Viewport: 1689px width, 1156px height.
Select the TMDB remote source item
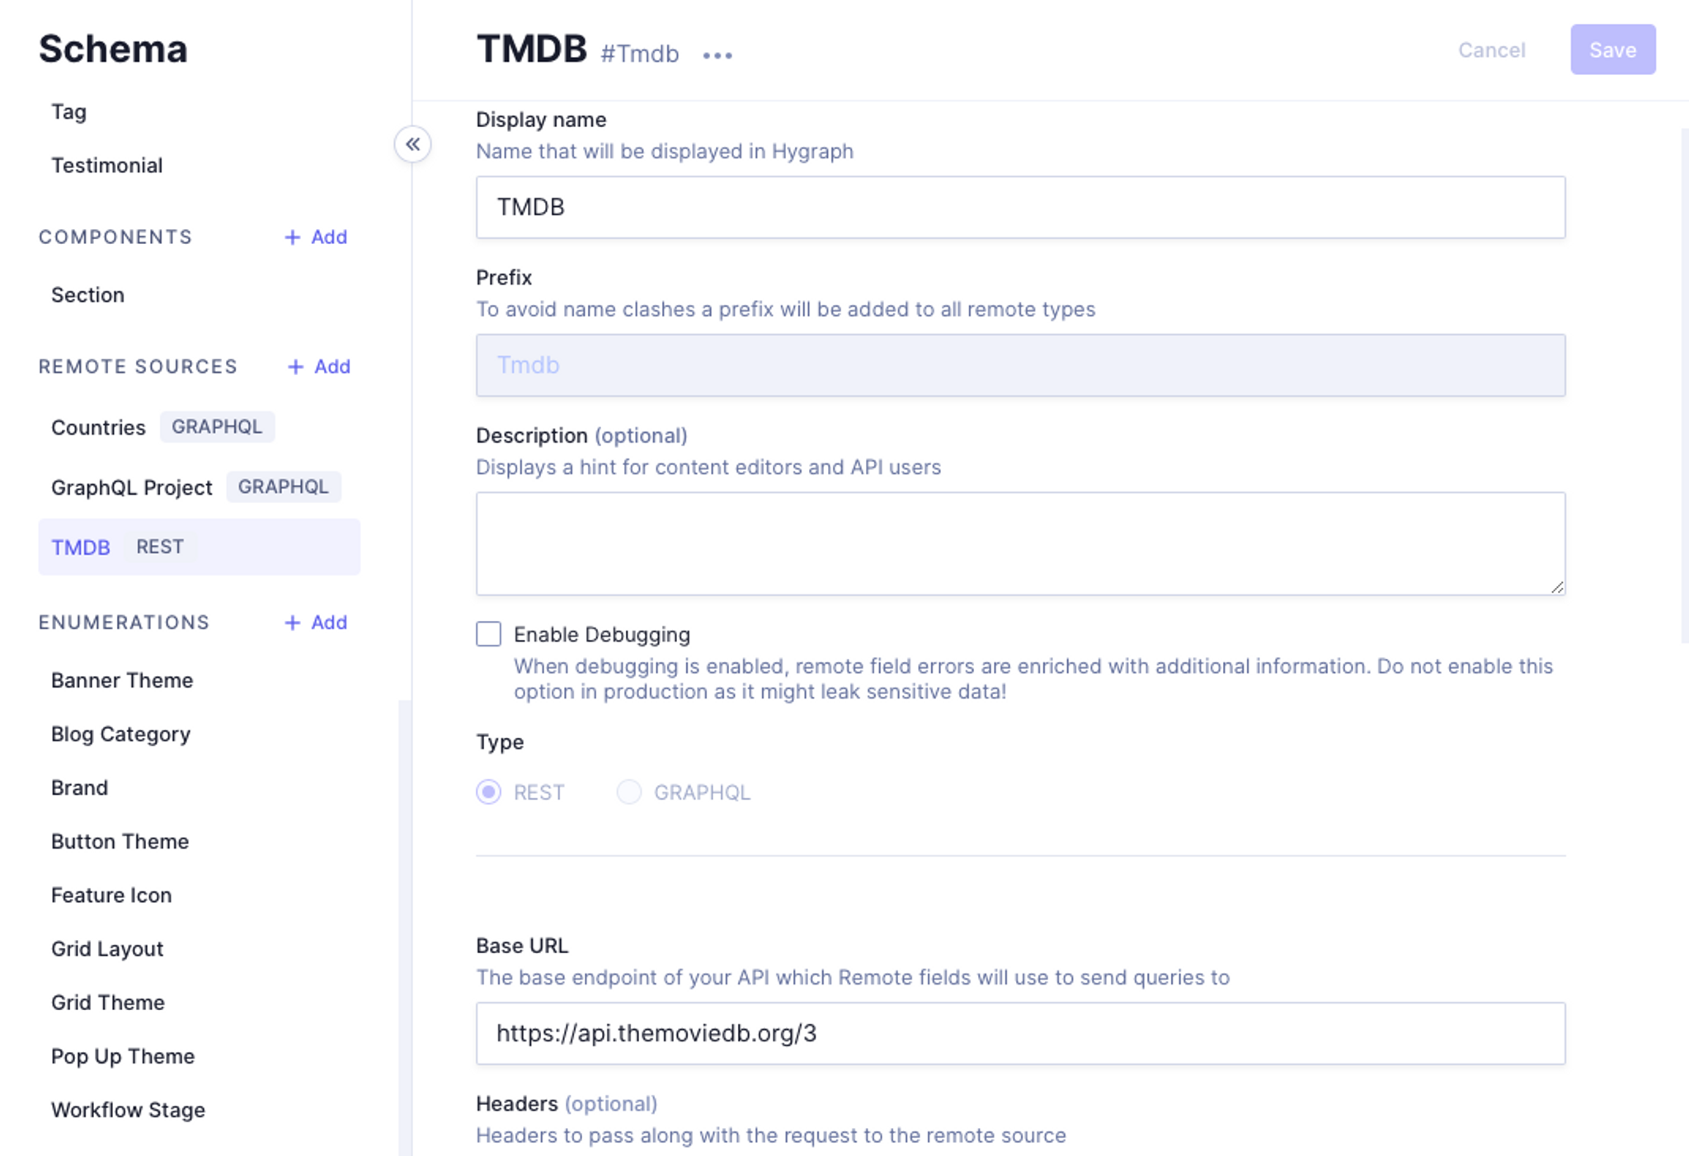[x=199, y=547]
